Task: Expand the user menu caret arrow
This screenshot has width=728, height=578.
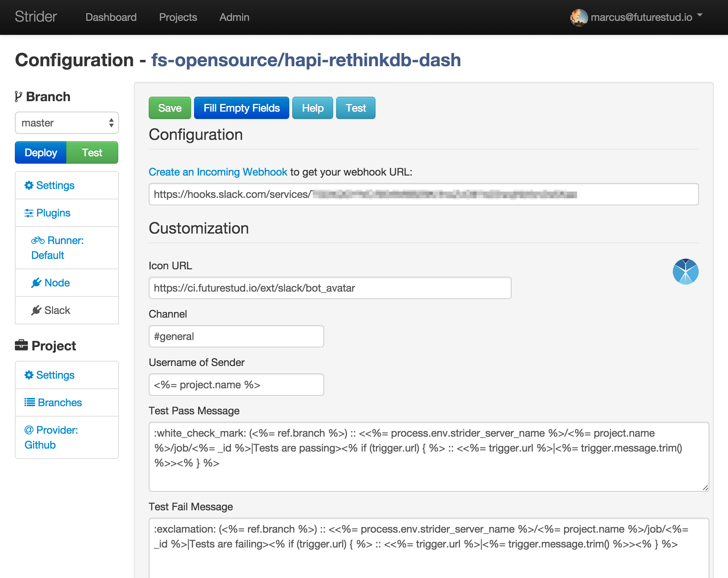Action: [x=700, y=15]
